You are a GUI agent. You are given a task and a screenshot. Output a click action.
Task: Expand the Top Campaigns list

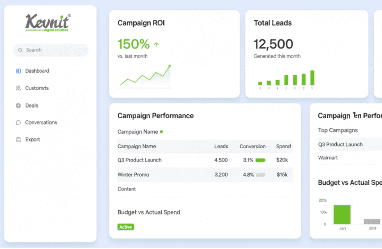tap(338, 130)
